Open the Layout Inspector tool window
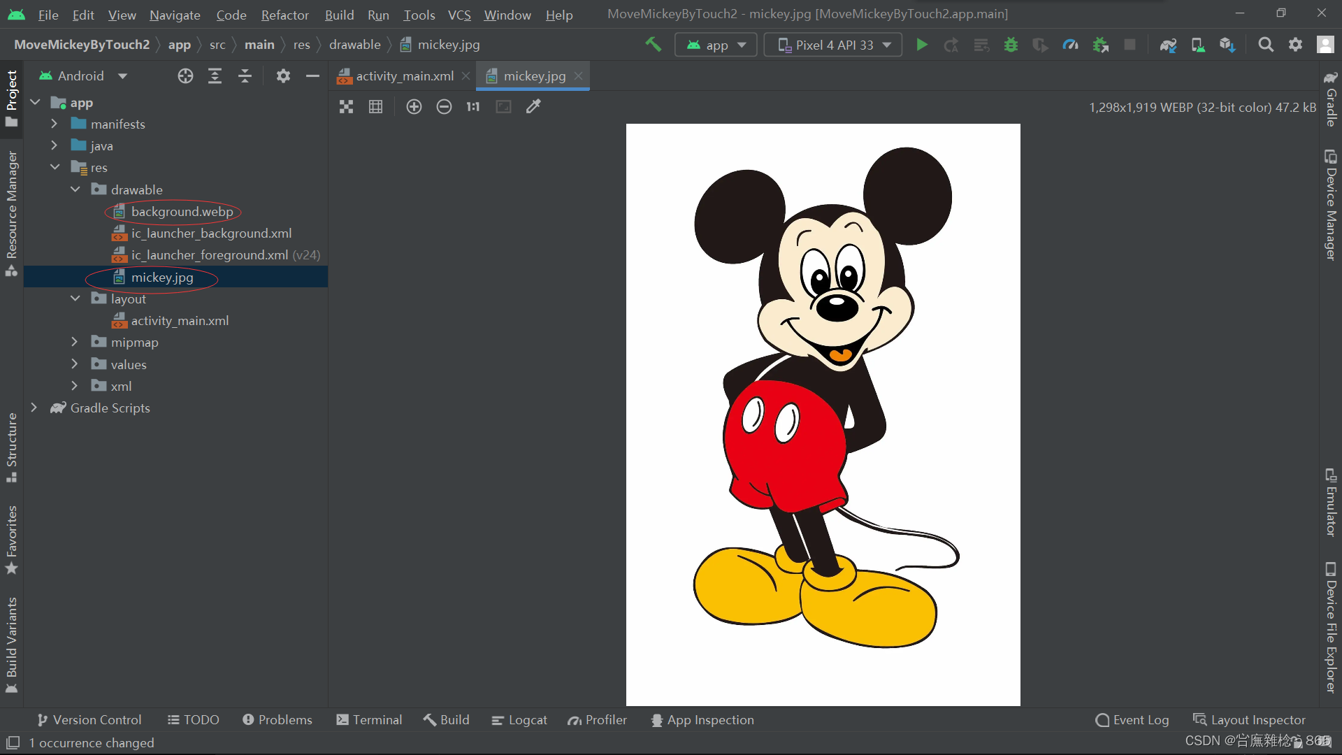 pos(1249,720)
